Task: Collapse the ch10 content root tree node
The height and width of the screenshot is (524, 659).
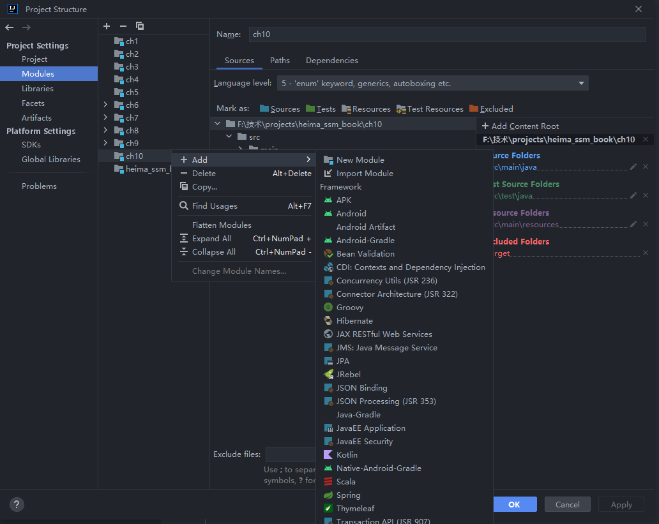Action: click(x=217, y=124)
